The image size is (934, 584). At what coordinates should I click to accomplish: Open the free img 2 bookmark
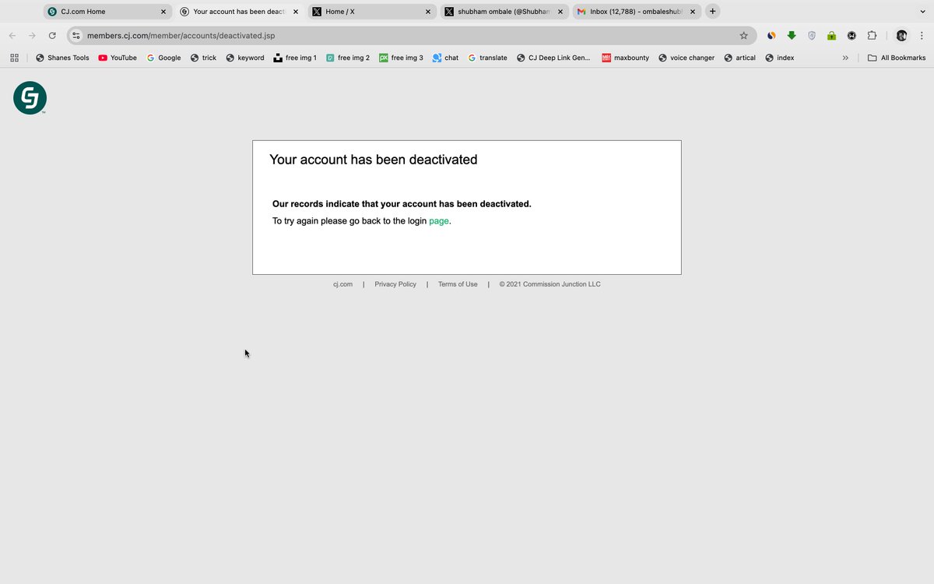(347, 58)
